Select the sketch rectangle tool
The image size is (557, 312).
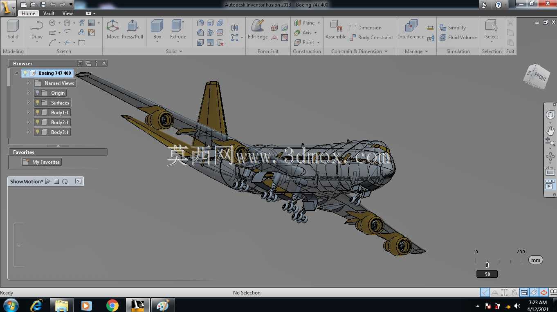point(52,33)
